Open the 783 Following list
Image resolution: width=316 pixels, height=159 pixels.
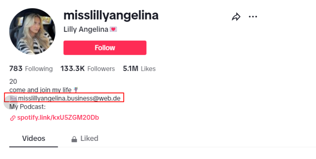pos(31,69)
